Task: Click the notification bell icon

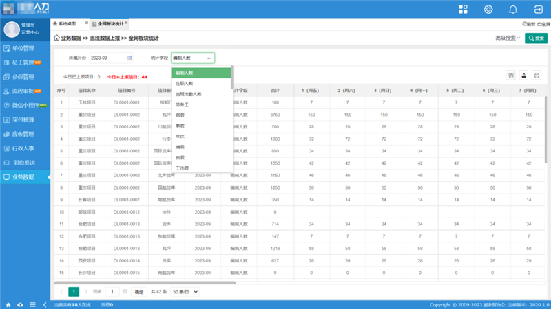Action: point(512,9)
